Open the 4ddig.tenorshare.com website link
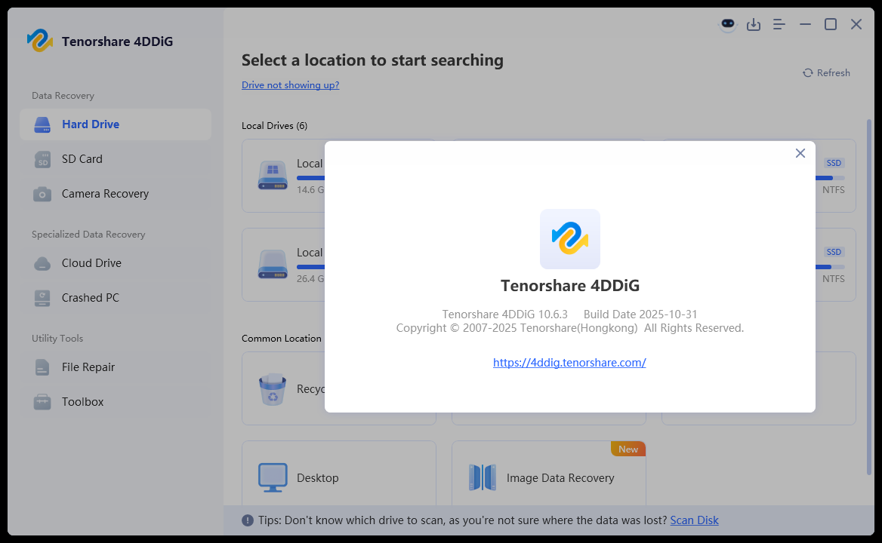This screenshot has width=882, height=543. point(569,363)
